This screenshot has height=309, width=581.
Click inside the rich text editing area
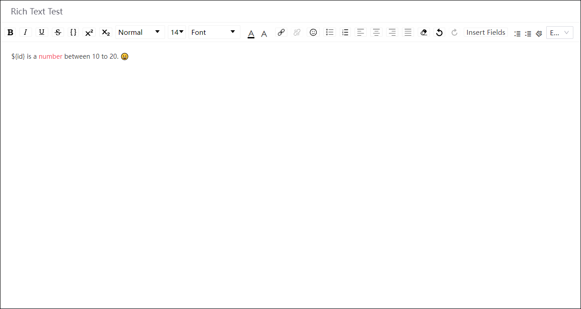coord(289,172)
